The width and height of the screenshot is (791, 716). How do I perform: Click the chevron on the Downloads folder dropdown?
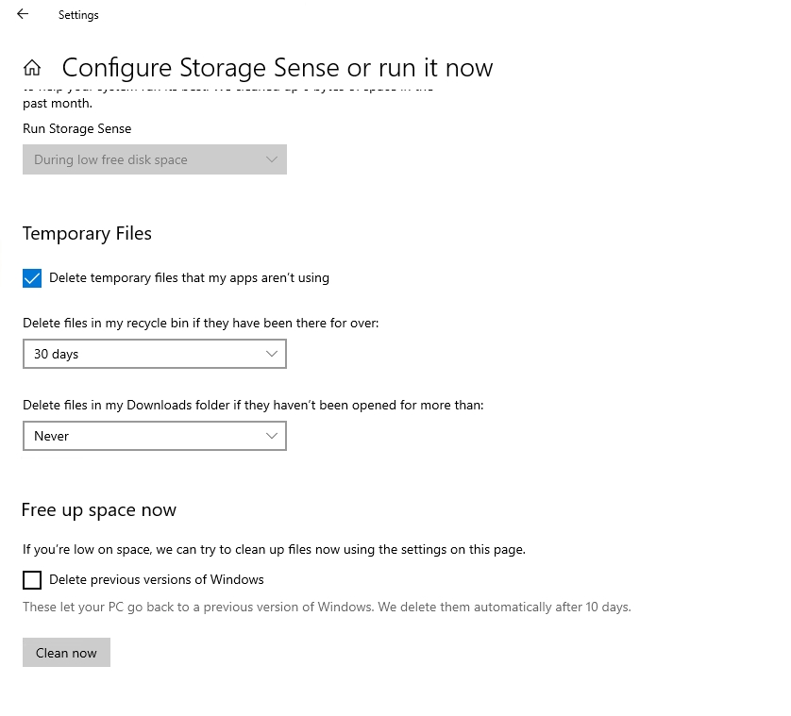272,436
